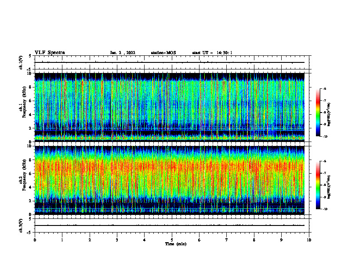
Task: Click the ch.2 spectrogram panel
Action: (x=170, y=180)
